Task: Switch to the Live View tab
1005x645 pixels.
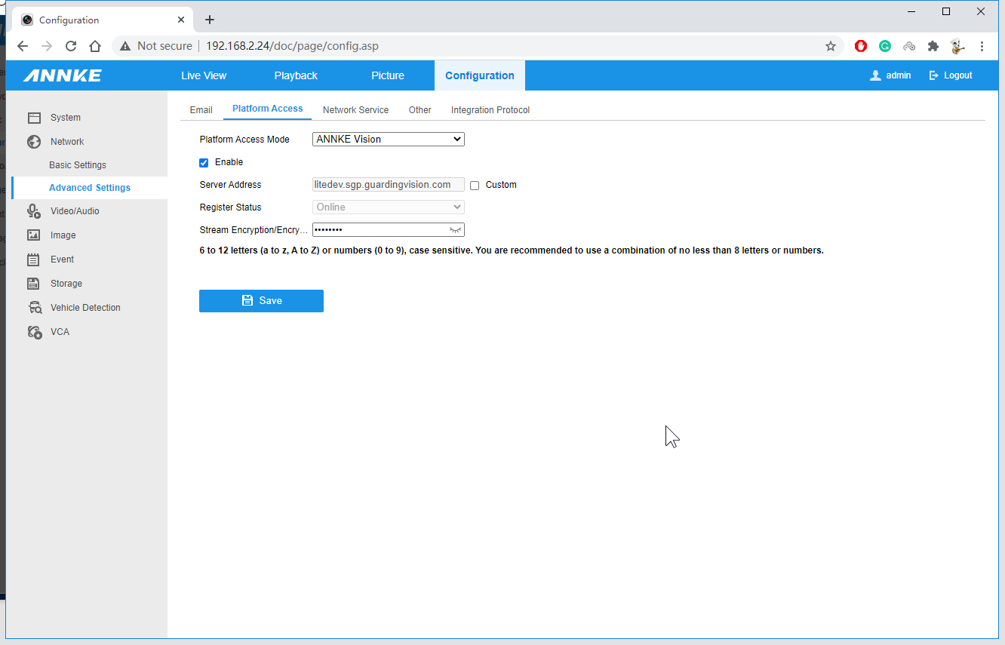Action: pos(204,75)
